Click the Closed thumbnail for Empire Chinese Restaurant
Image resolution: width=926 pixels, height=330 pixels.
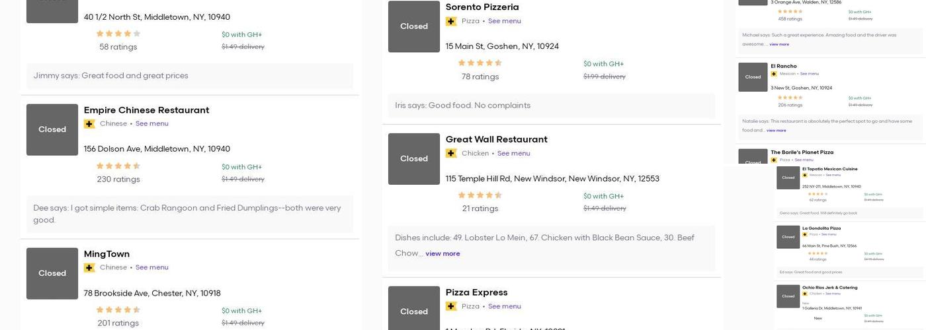point(52,130)
